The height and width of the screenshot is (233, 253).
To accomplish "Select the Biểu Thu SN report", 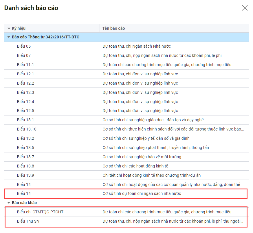I will coord(28,221).
